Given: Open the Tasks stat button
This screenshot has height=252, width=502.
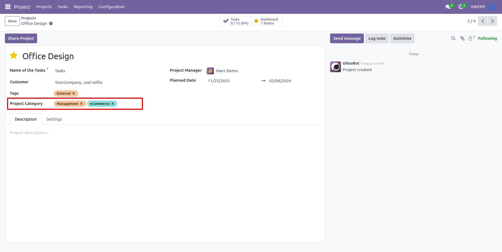Looking at the screenshot, I should tap(235, 21).
